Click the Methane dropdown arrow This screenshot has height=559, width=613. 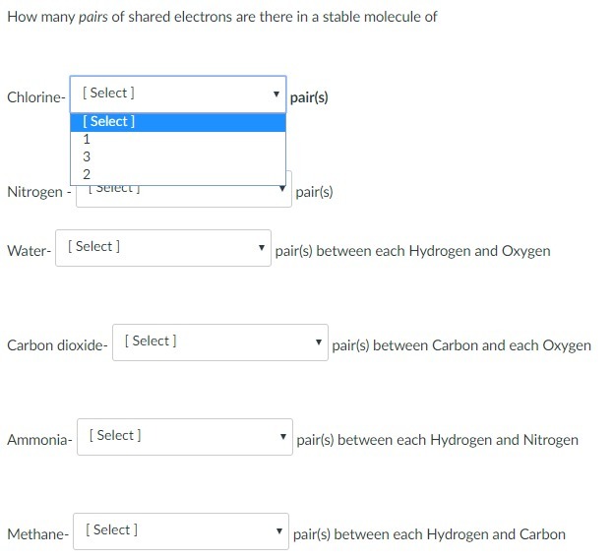coord(280,531)
